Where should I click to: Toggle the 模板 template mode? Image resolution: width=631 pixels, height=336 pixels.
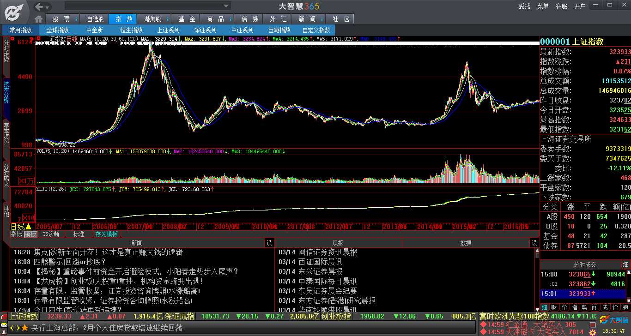pyautogui.click(x=30, y=234)
